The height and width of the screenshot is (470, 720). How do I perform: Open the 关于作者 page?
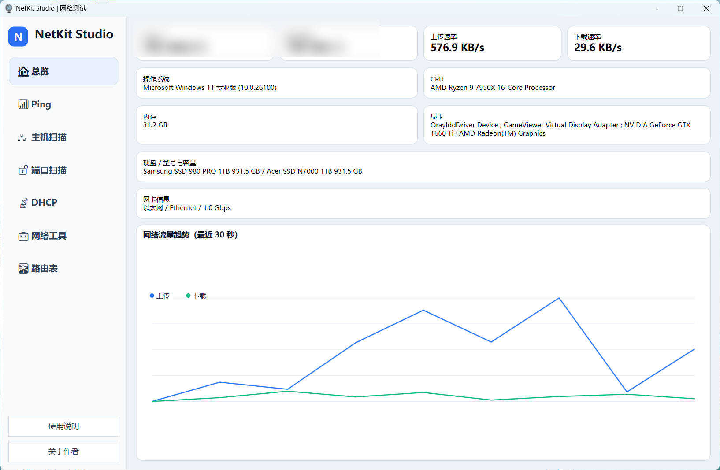tap(63, 451)
